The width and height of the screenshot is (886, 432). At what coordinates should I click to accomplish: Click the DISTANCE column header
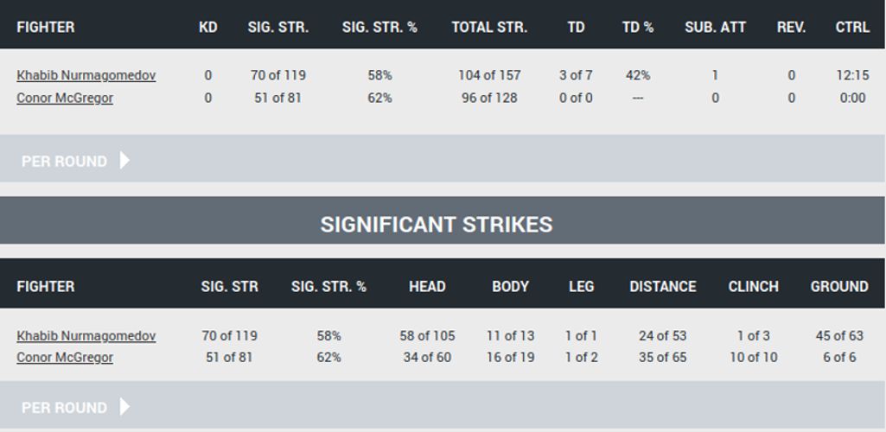[663, 287]
